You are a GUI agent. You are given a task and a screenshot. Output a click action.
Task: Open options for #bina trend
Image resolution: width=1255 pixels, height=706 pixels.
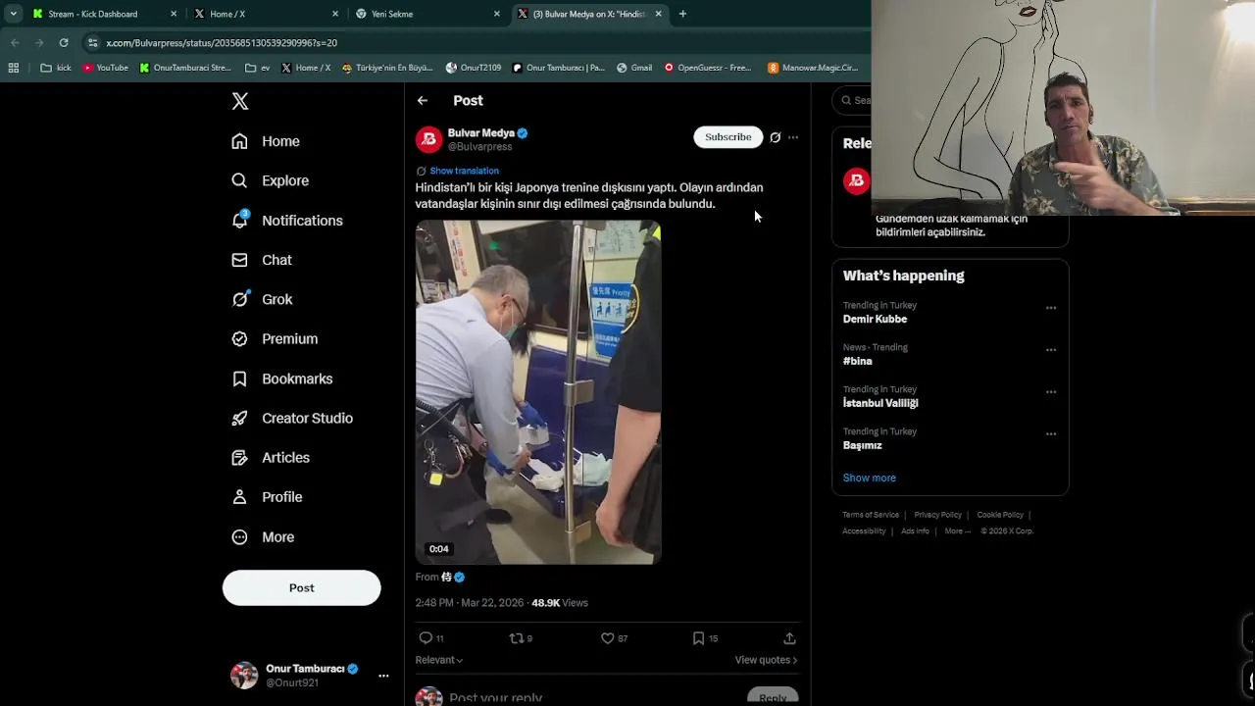(x=1051, y=350)
